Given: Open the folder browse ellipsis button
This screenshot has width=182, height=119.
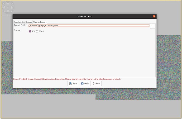Looking at the screenshot, I should pos(152,26).
